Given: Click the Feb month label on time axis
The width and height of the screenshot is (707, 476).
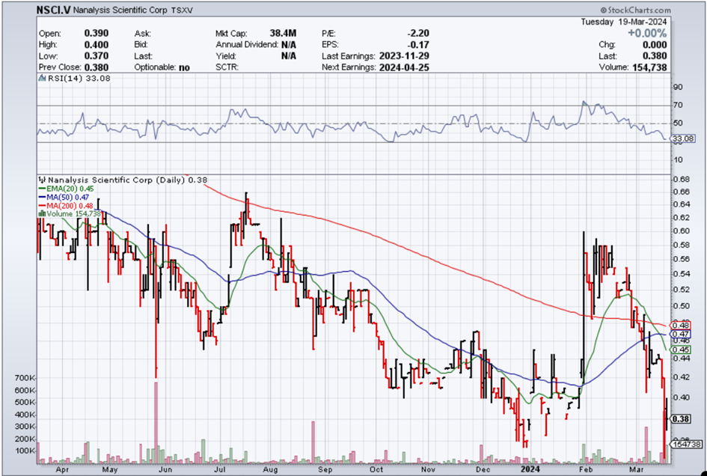Looking at the screenshot, I should coord(586,469).
